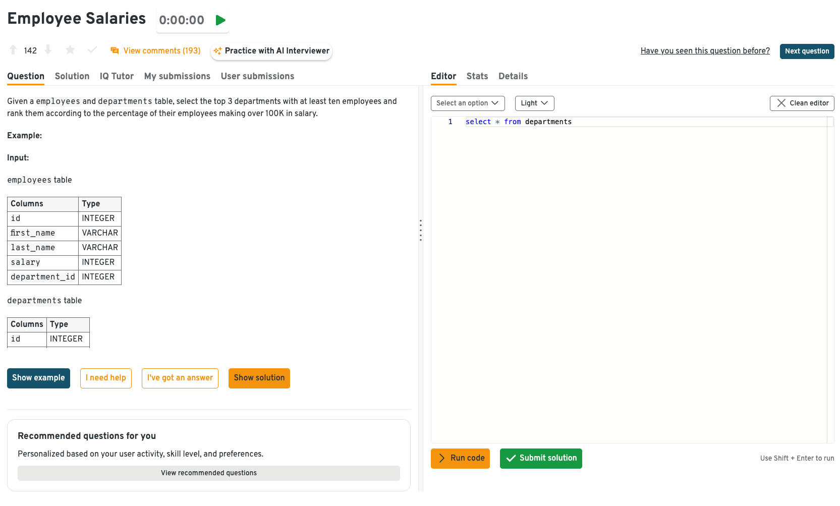The width and height of the screenshot is (840, 506).
Task: Click the panel divider drag handle
Action: point(420,230)
